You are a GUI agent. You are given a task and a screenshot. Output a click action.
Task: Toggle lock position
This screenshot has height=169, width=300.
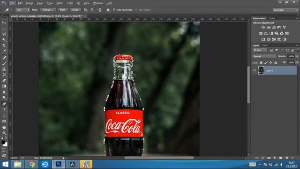pos(271,62)
